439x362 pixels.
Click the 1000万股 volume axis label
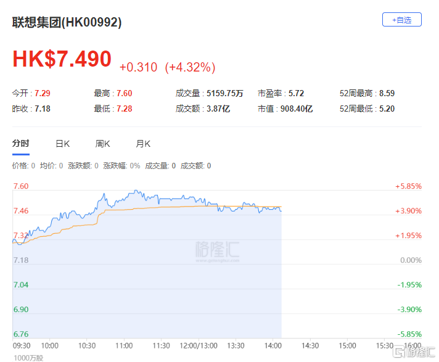pyautogui.click(x=28, y=358)
